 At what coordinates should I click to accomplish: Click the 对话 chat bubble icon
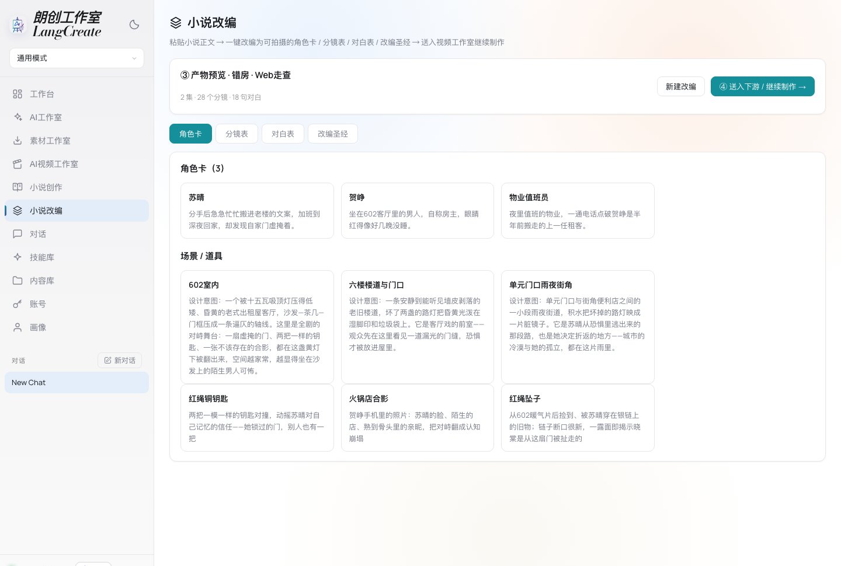tap(18, 234)
